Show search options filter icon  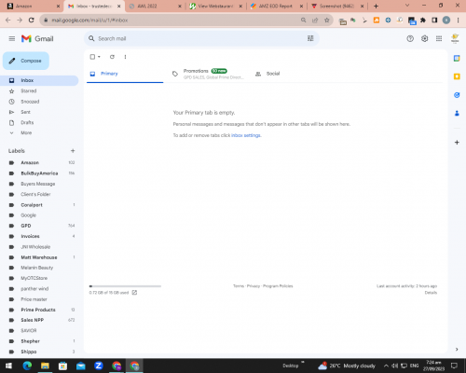click(x=310, y=38)
